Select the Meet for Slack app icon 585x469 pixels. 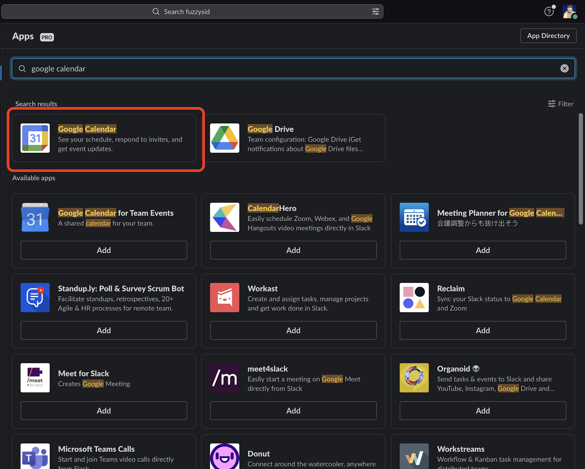35,378
